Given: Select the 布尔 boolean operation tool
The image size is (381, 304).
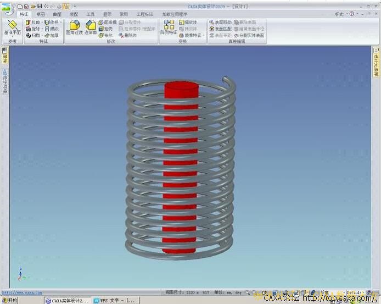Looking at the screenshot, I should 107,35.
